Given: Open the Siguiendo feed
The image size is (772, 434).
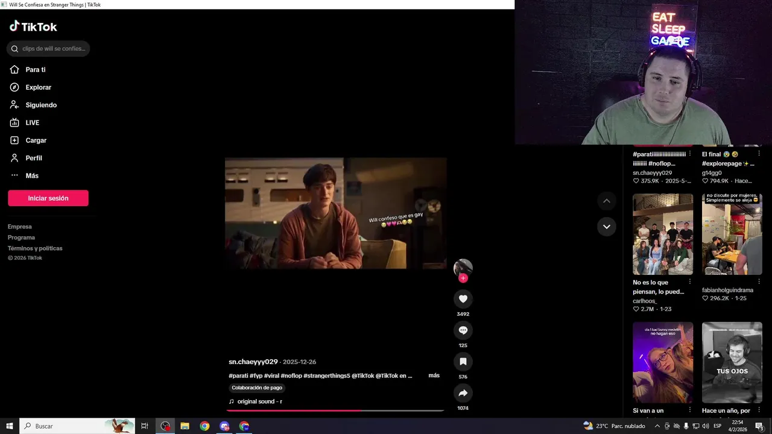Looking at the screenshot, I should (33, 105).
